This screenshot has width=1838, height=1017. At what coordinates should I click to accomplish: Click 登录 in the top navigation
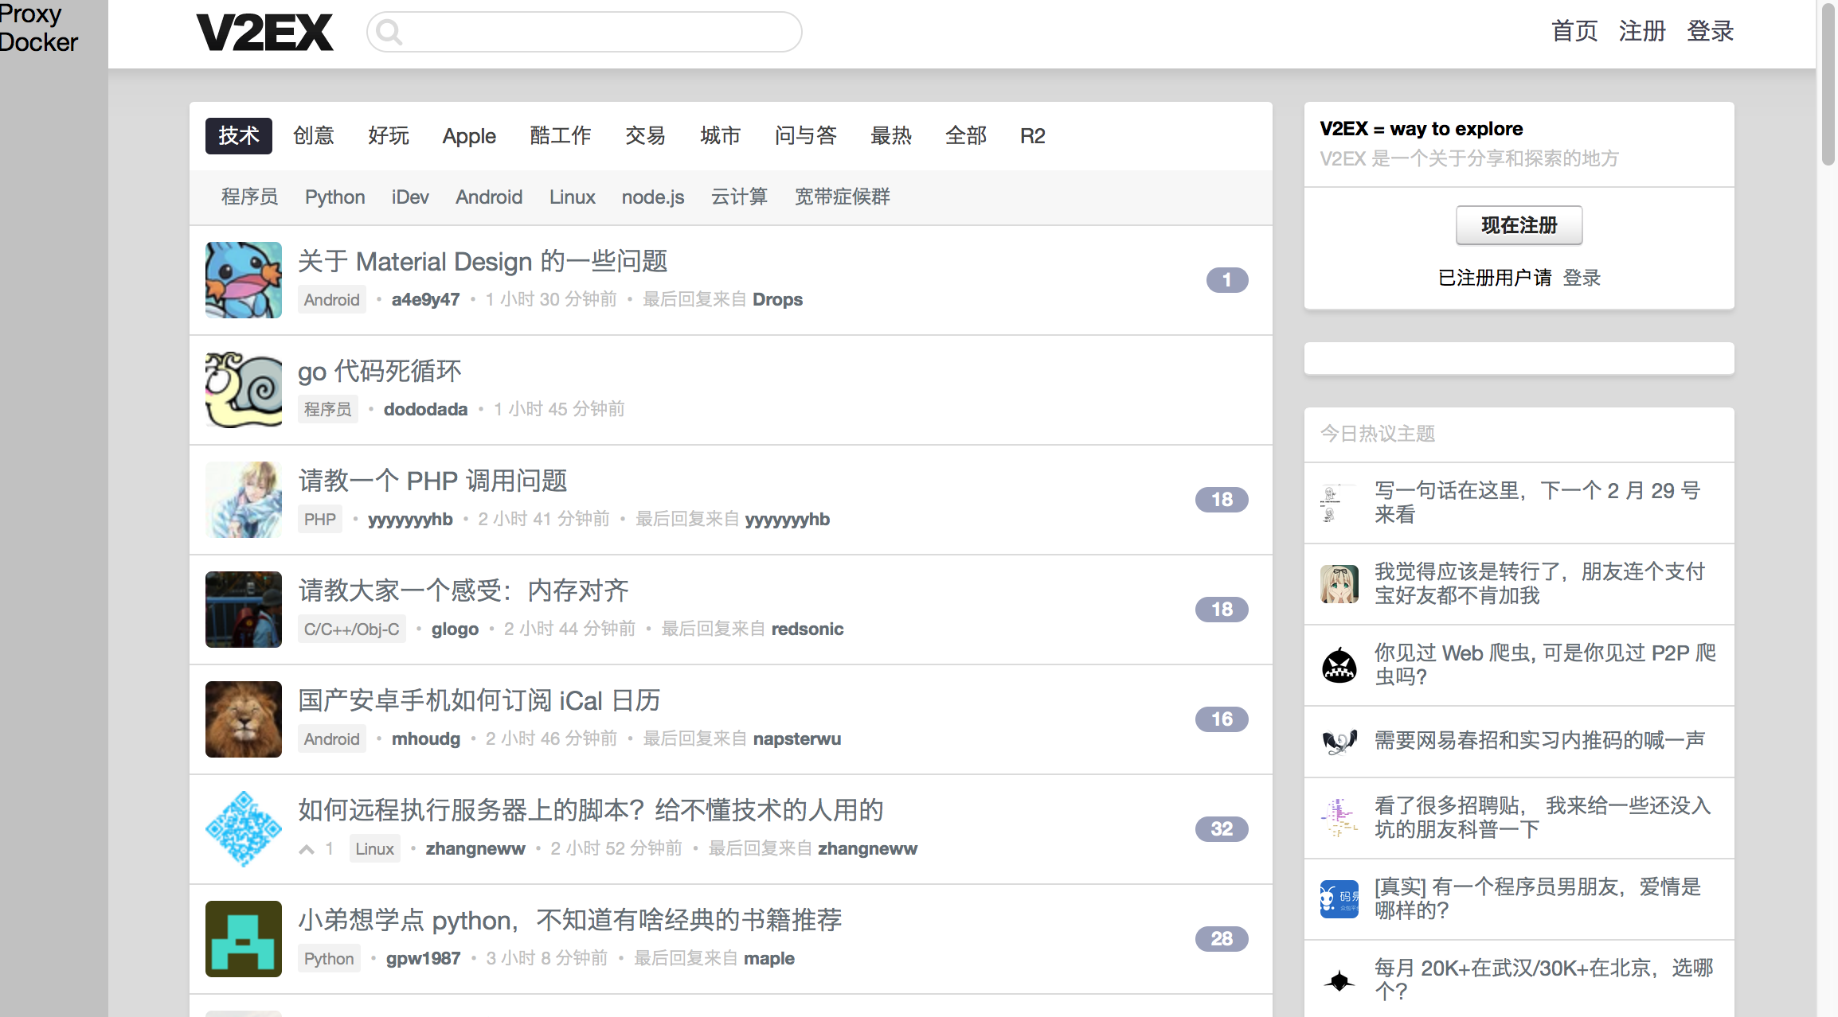point(1710,31)
